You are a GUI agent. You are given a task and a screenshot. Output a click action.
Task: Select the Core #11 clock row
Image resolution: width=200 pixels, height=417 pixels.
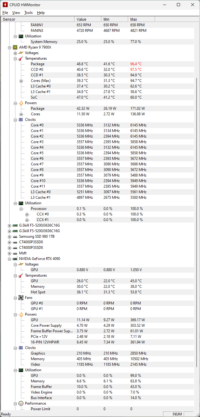pyautogui.click(x=97, y=186)
